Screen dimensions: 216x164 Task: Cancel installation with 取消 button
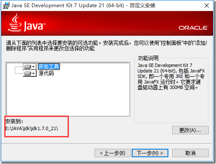[190, 153]
